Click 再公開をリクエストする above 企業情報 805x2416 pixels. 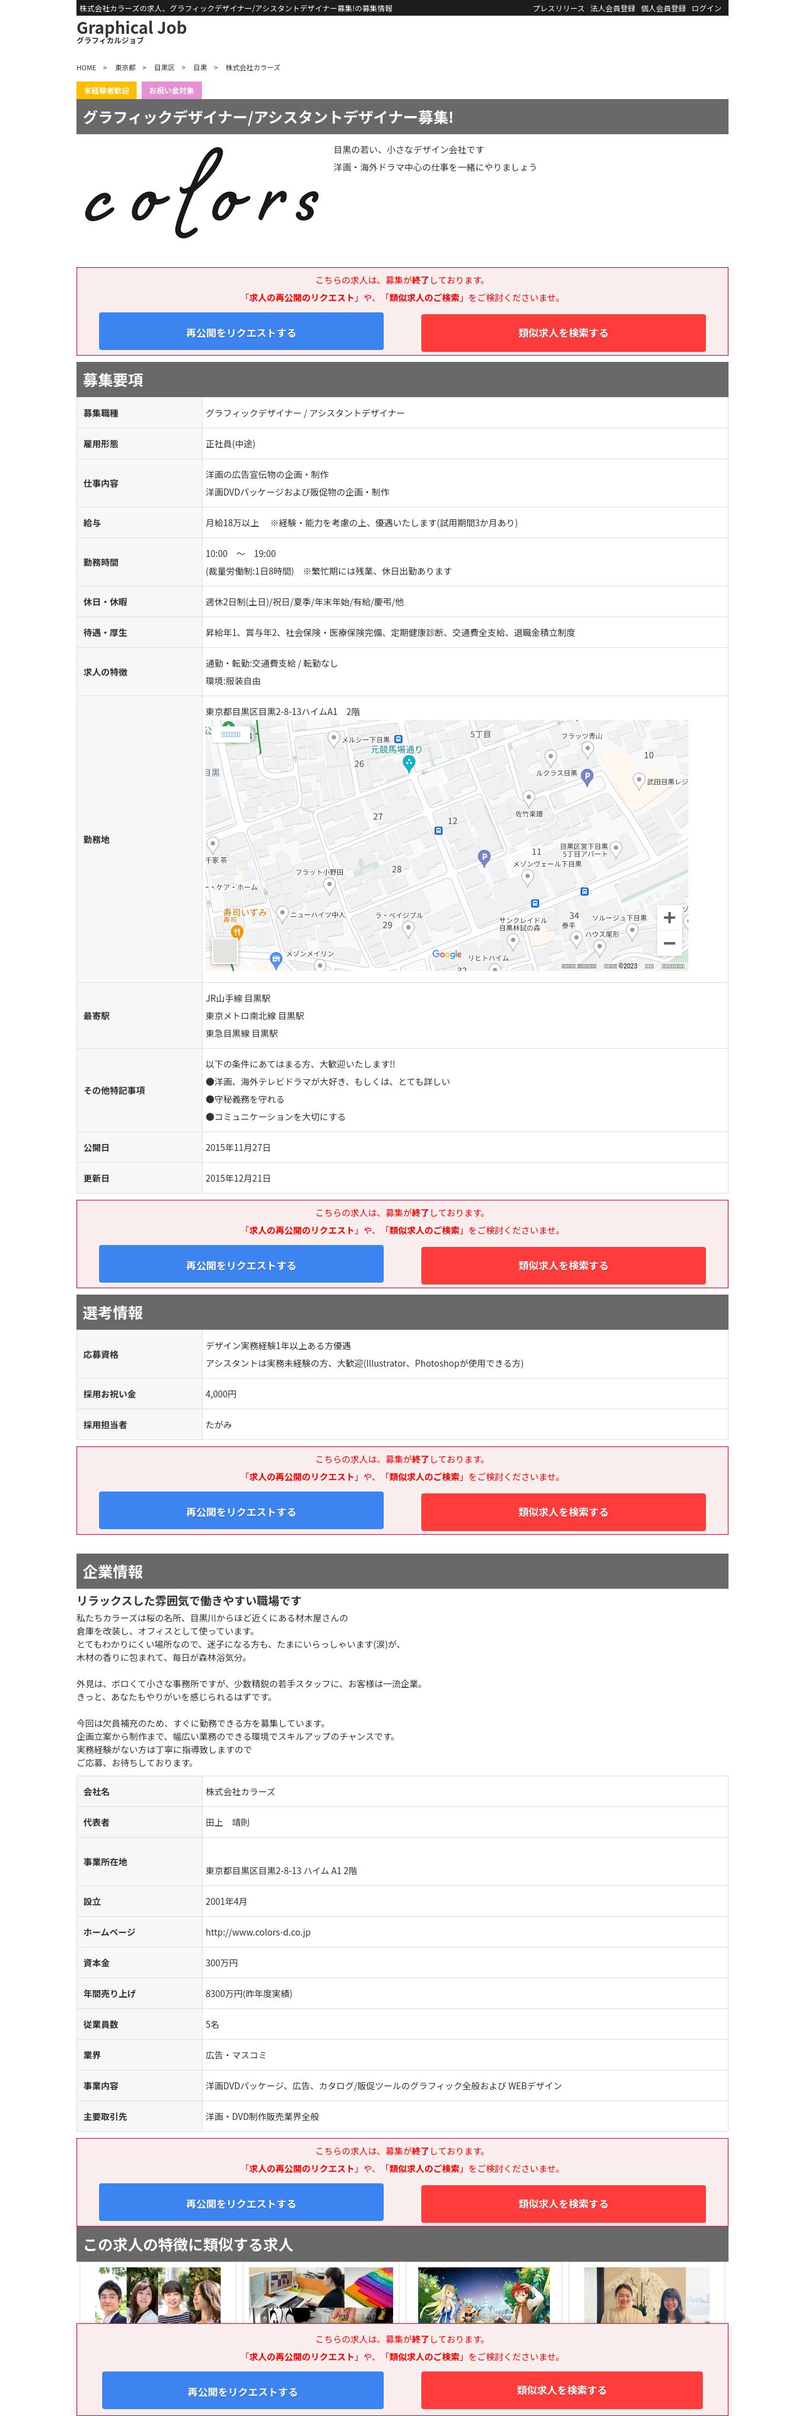[241, 1511]
